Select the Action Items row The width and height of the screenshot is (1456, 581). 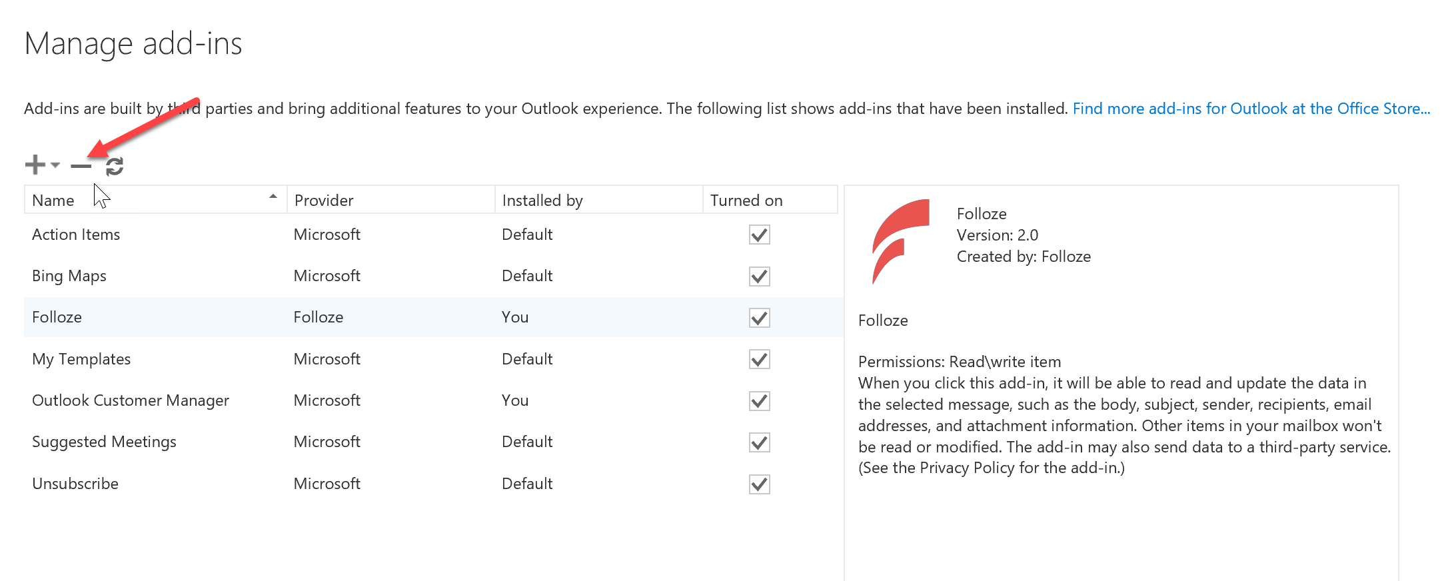(x=433, y=235)
